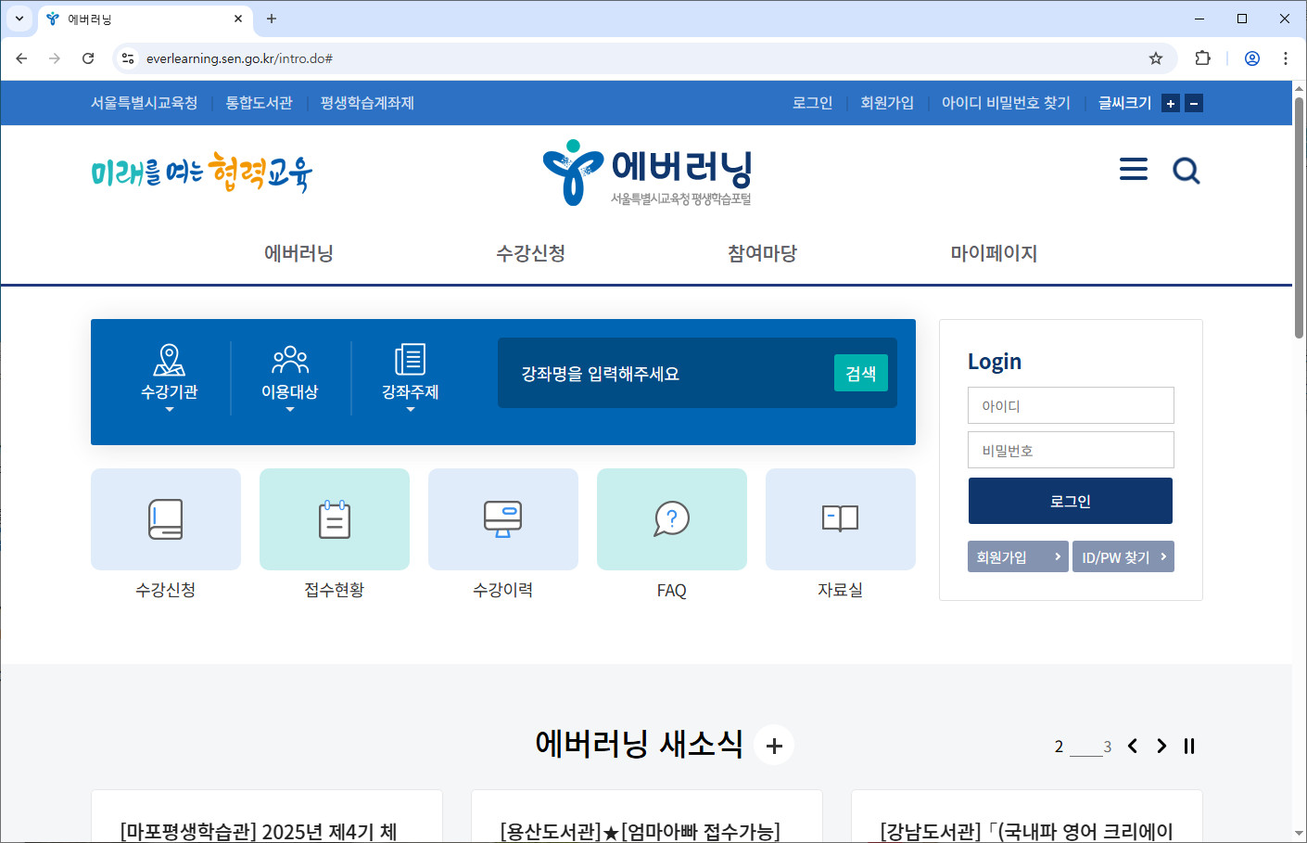Decrease font size with minus button
The height and width of the screenshot is (843, 1307).
[x=1194, y=104]
